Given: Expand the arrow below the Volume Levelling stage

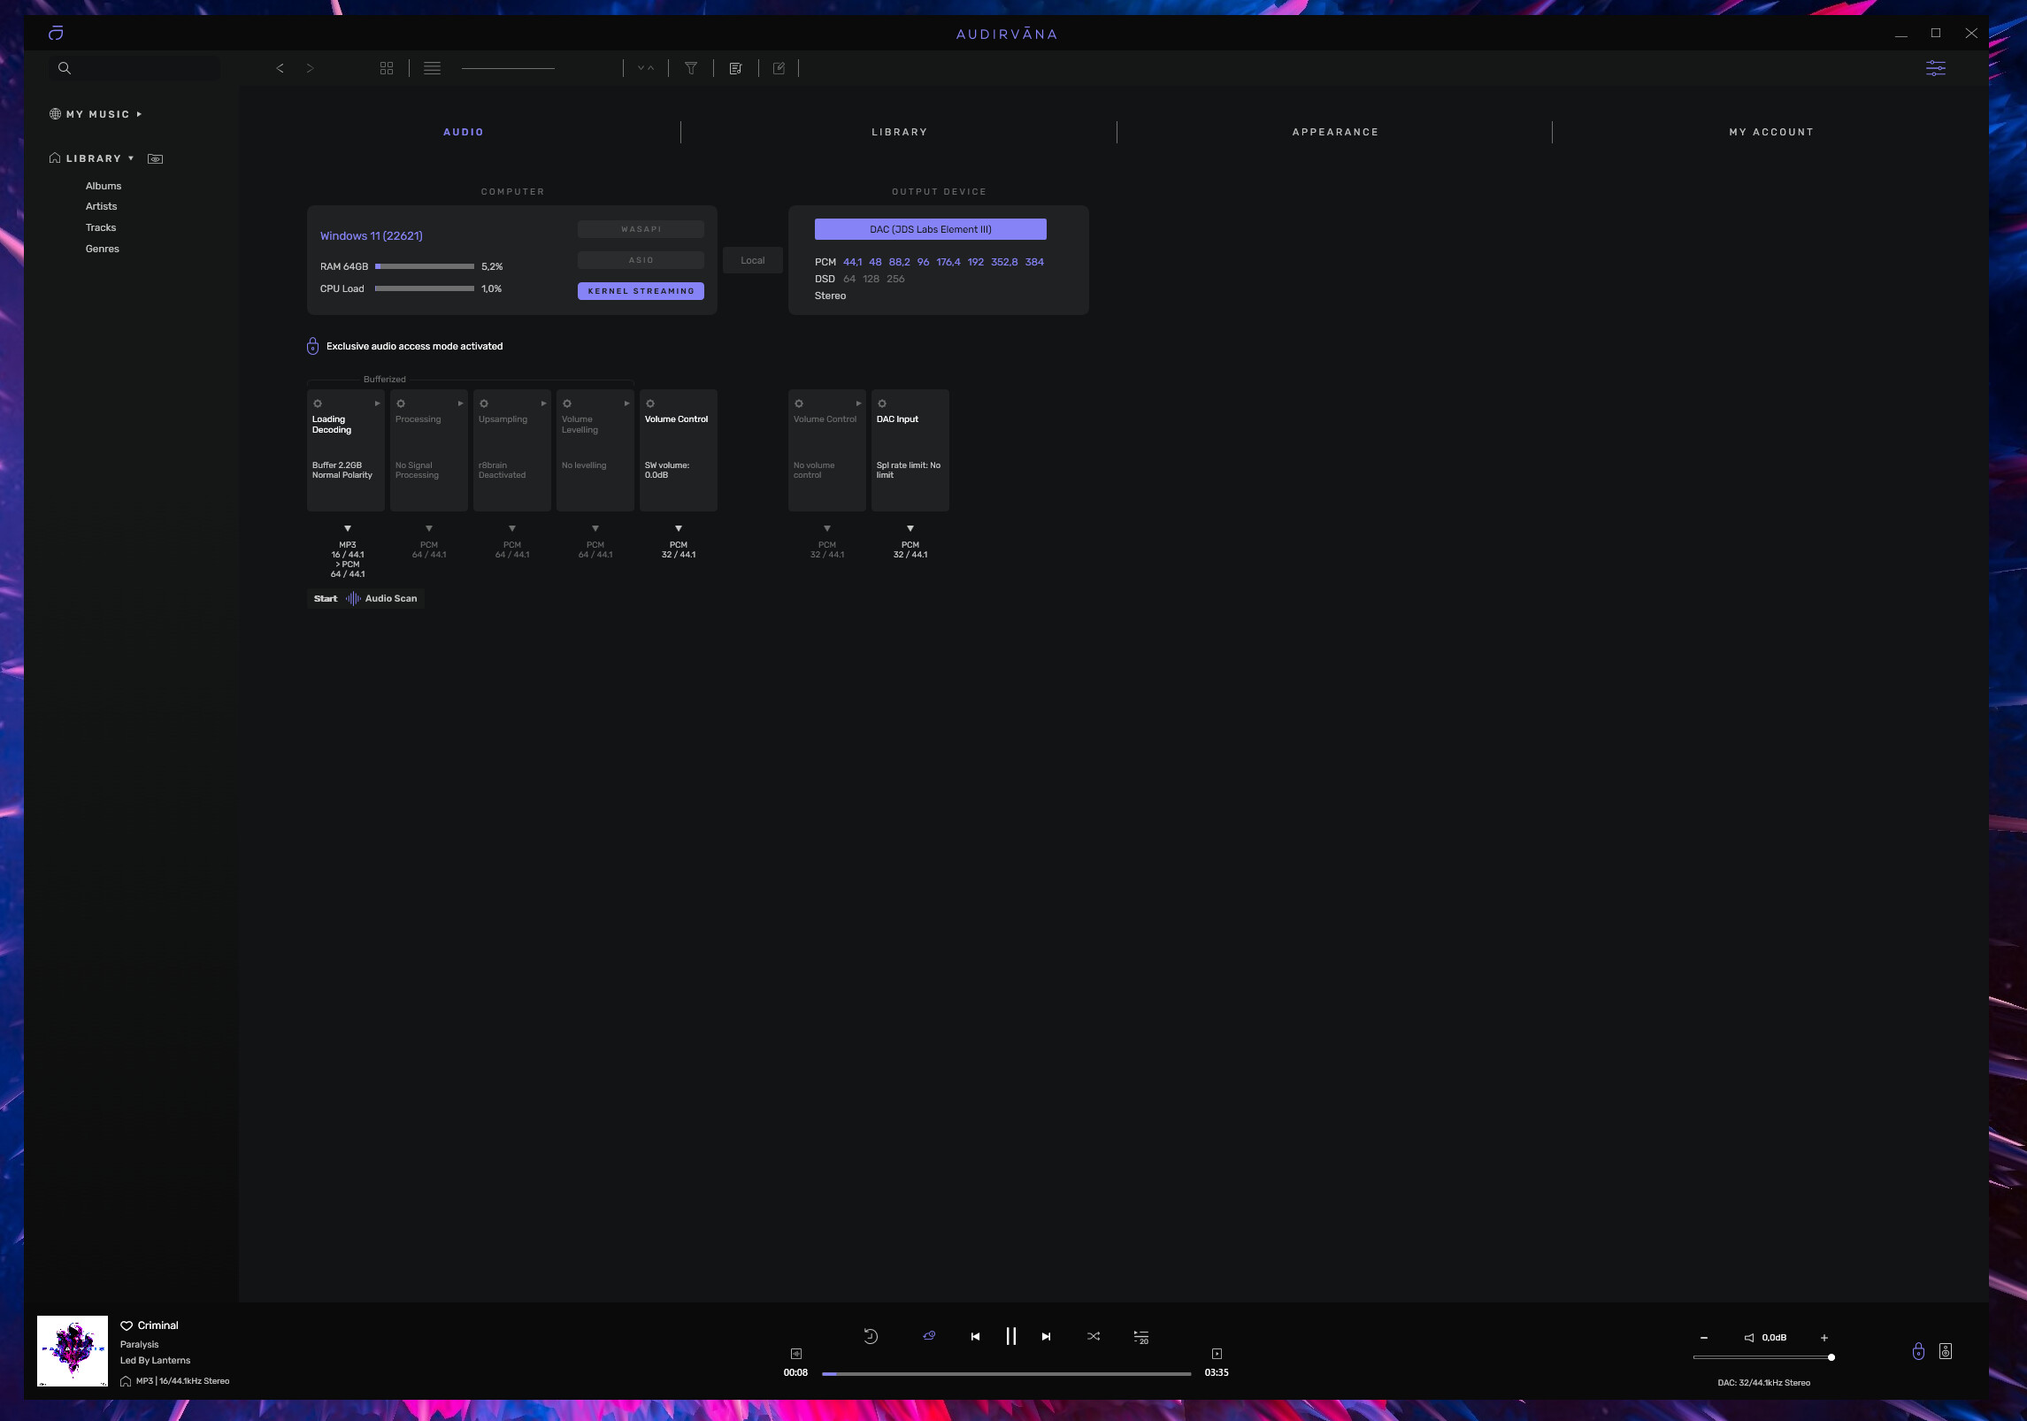Looking at the screenshot, I should coord(595,528).
